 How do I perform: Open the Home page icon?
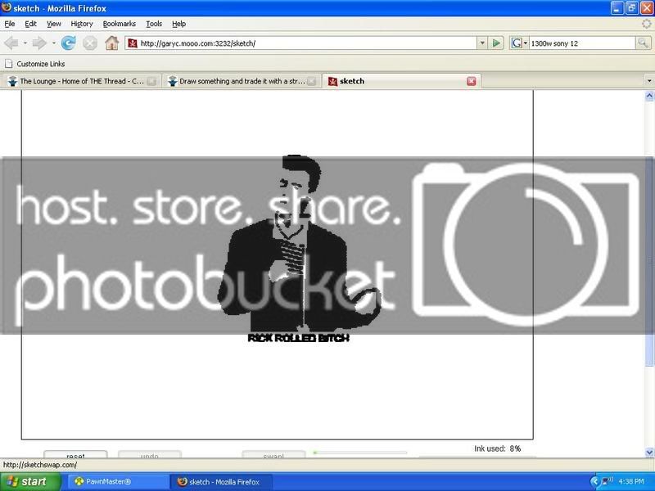(111, 43)
